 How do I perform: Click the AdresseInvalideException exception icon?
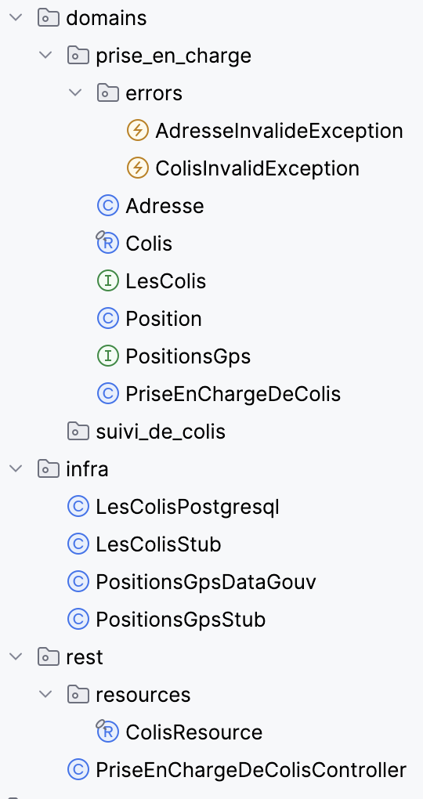(x=137, y=131)
